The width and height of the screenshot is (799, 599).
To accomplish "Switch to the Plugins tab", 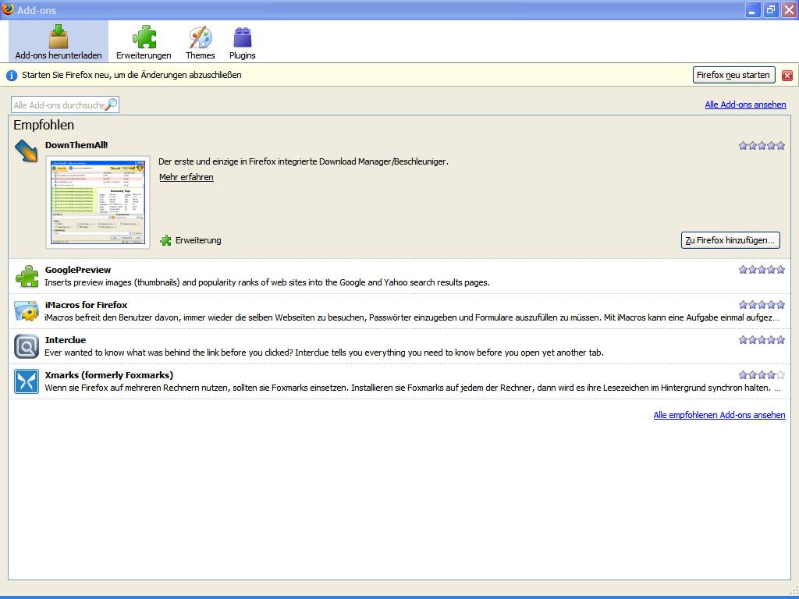I will [x=242, y=42].
